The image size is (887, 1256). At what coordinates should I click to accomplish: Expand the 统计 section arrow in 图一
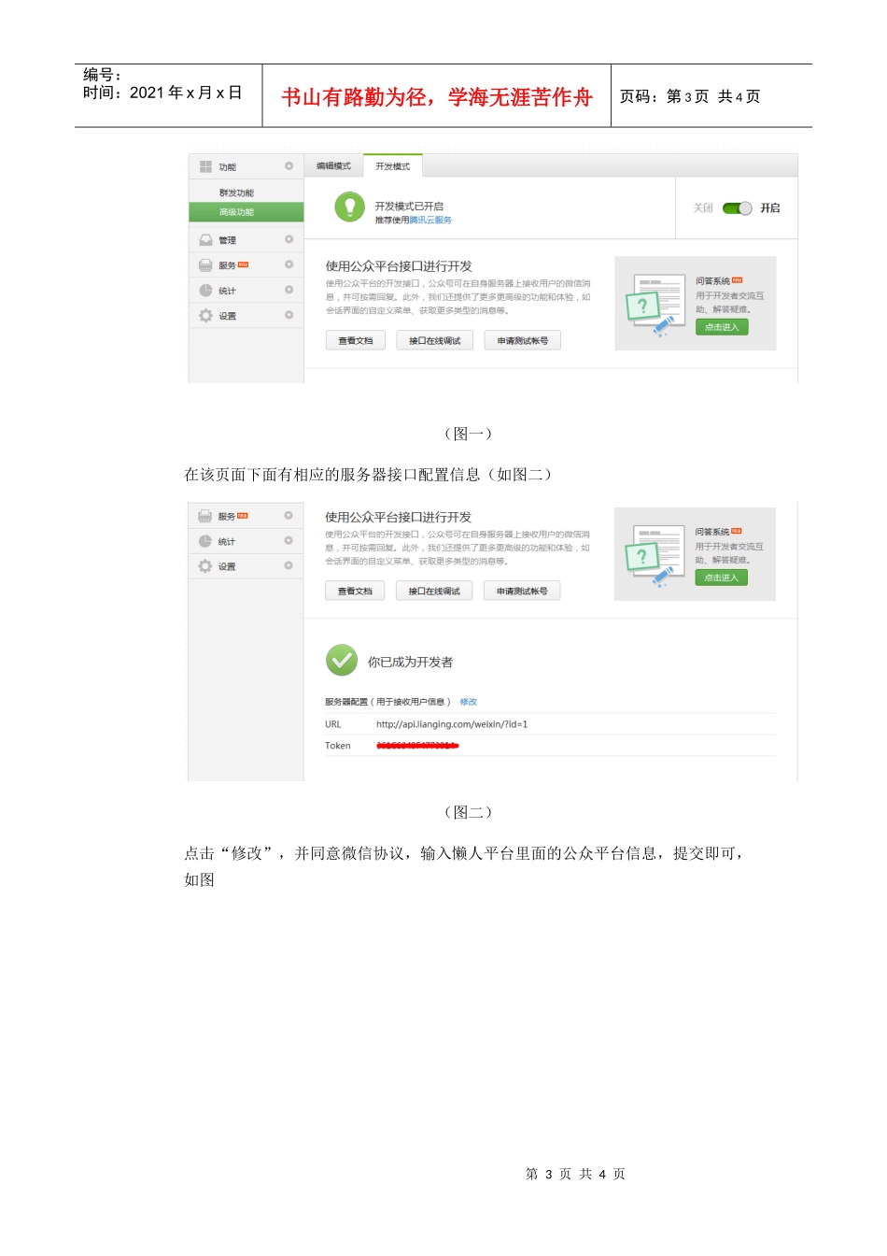tap(289, 290)
